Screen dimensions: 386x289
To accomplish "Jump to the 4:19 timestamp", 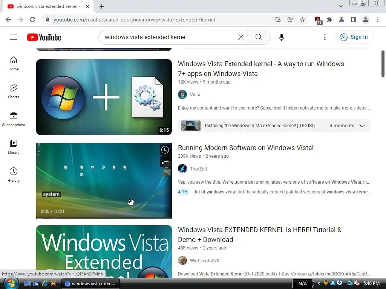I will pos(182,192).
